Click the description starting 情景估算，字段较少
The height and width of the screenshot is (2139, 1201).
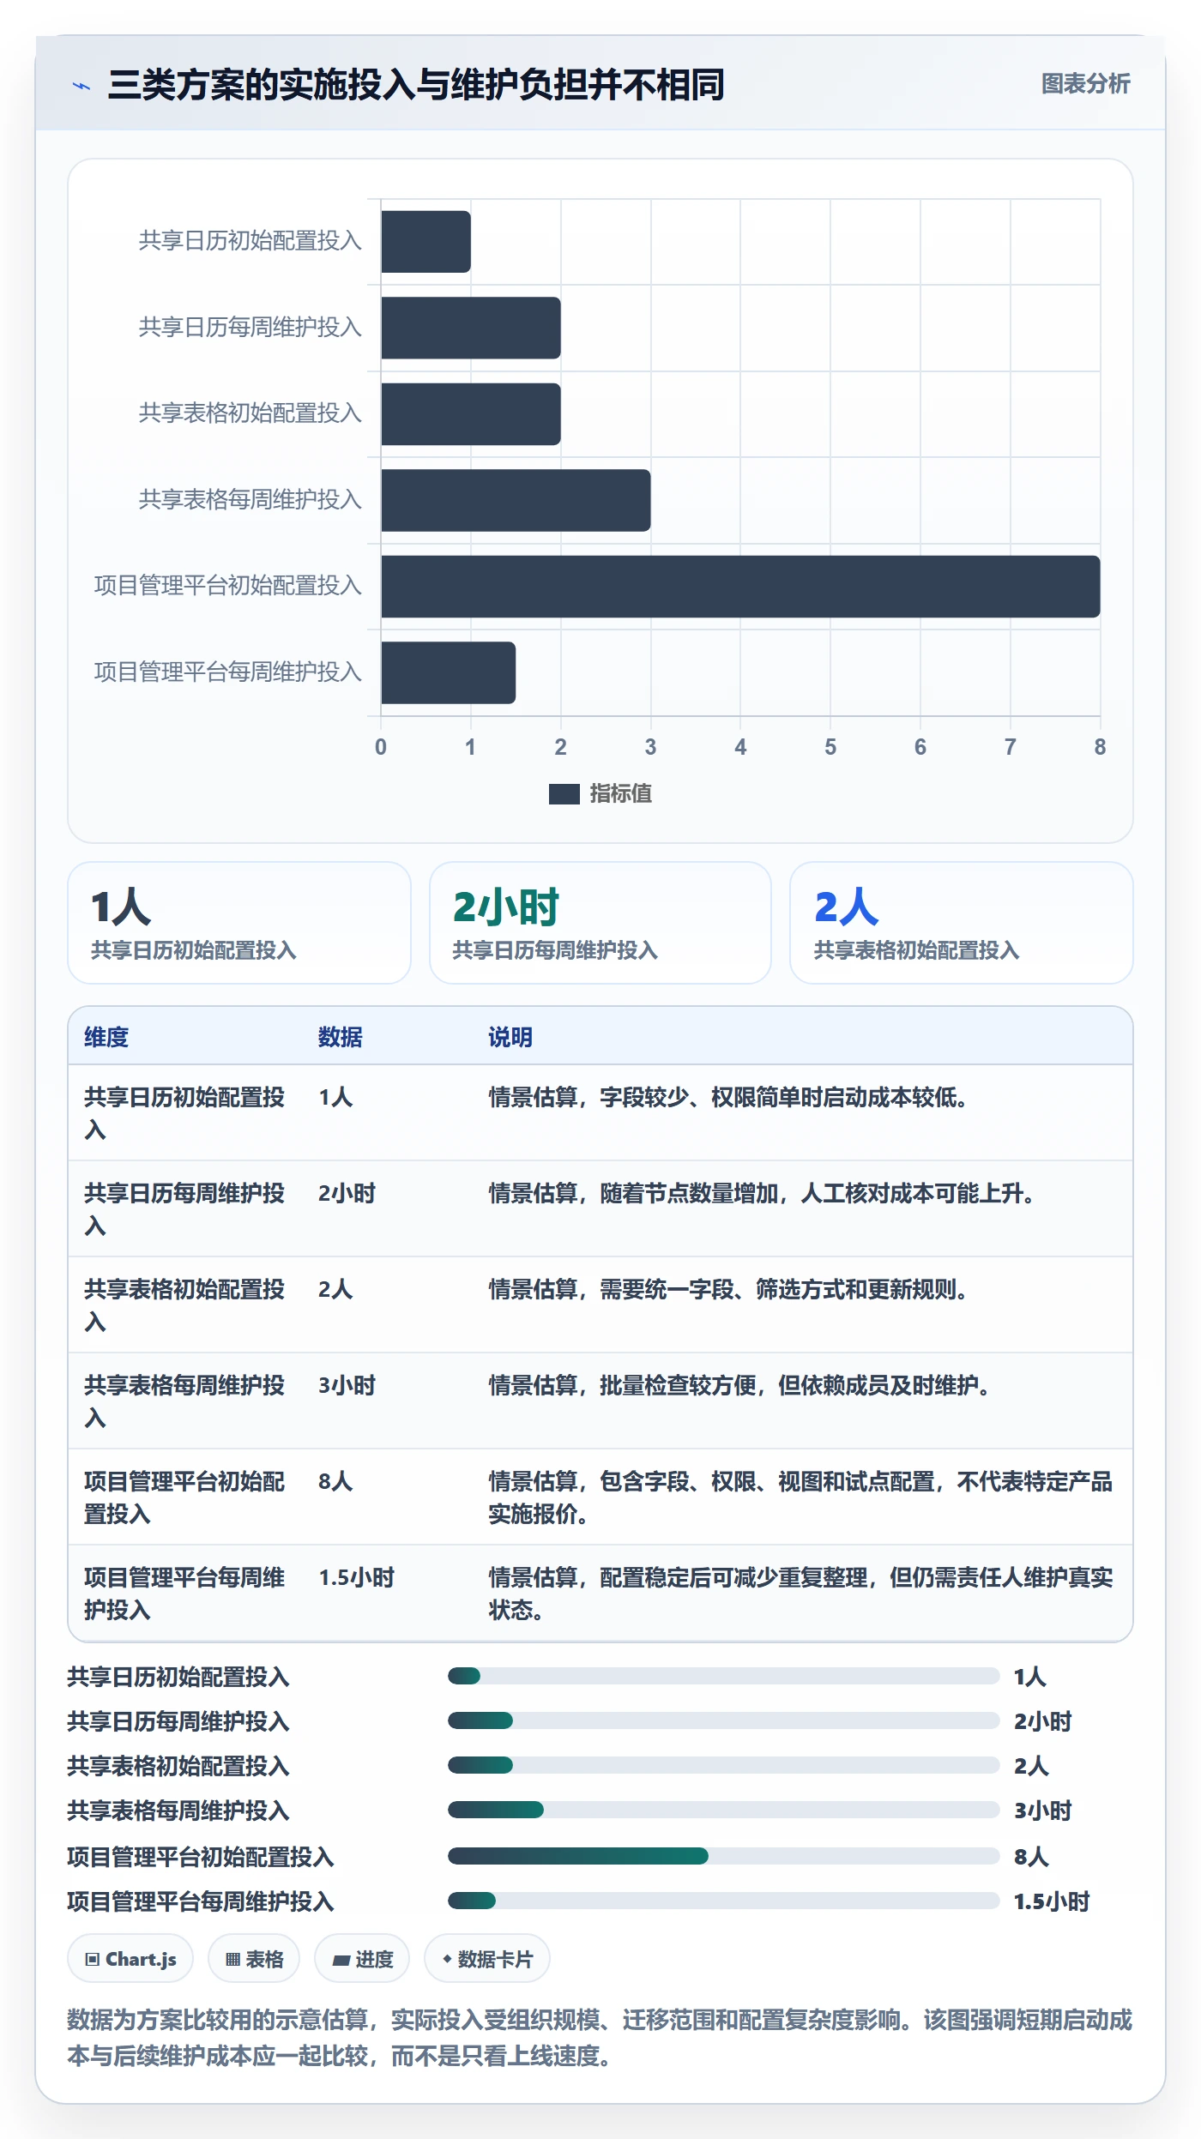pos(728,1097)
